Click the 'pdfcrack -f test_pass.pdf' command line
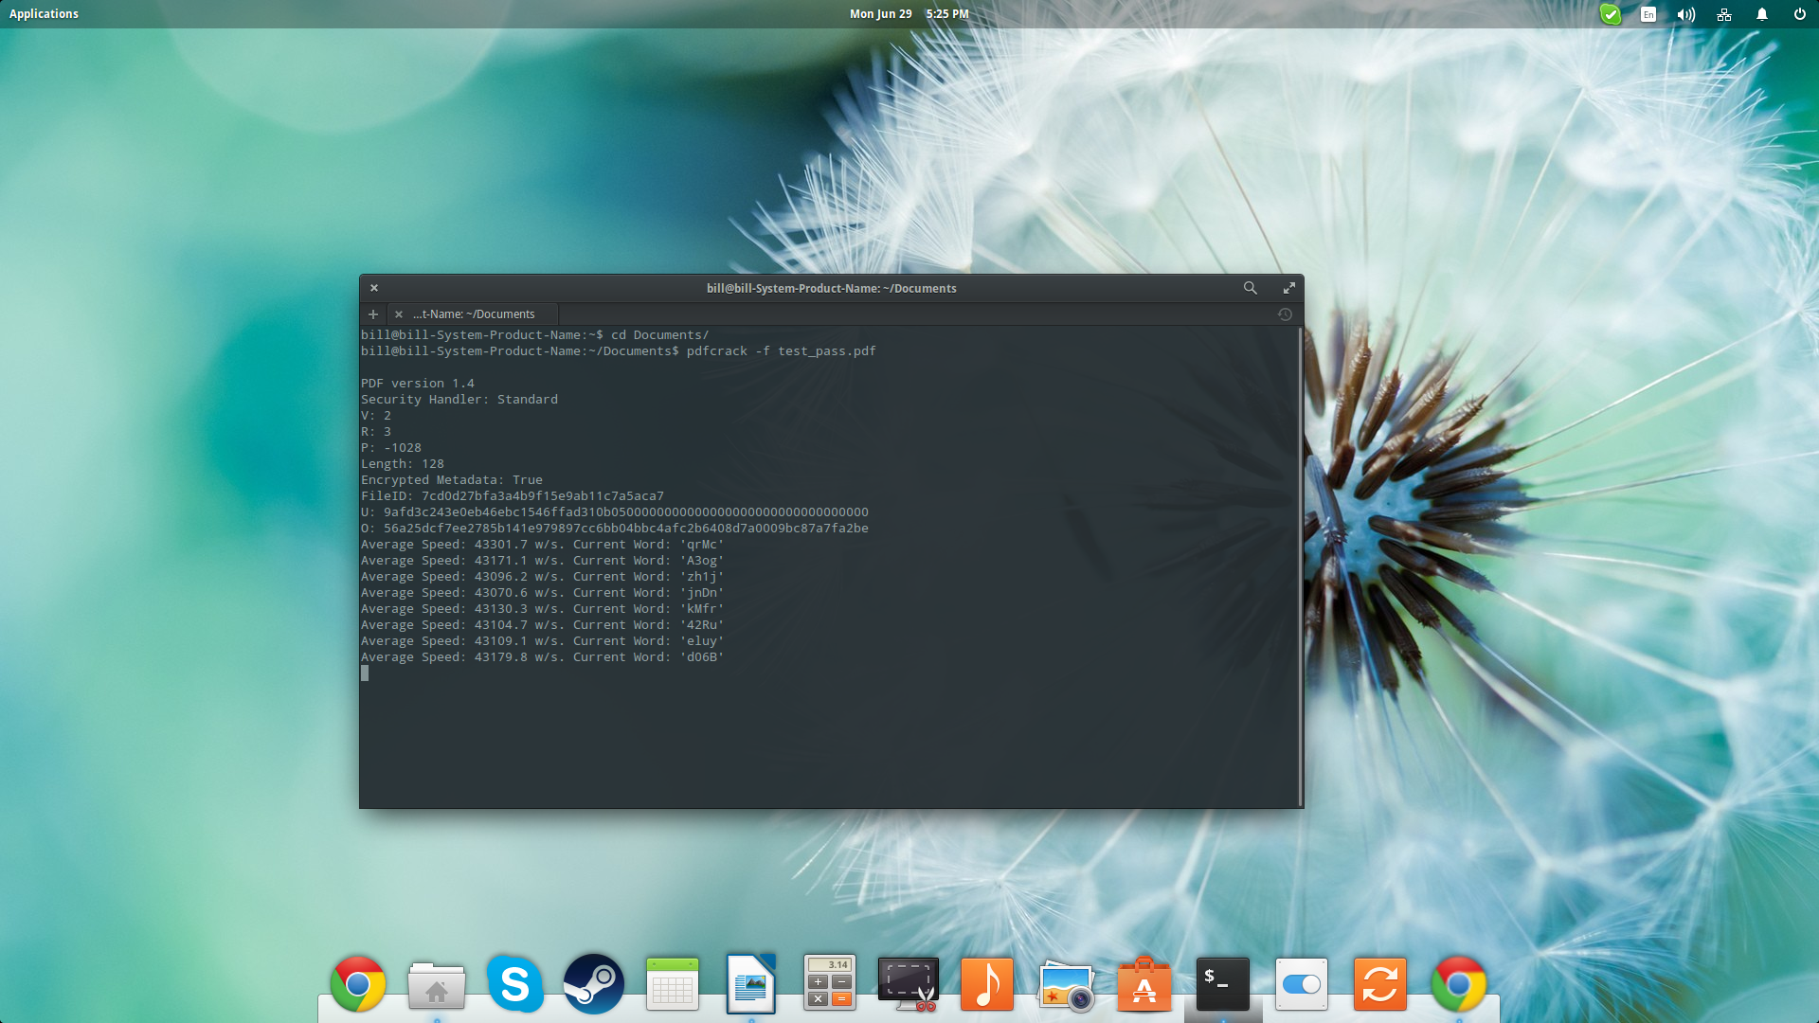This screenshot has width=1819, height=1023. [x=619, y=351]
